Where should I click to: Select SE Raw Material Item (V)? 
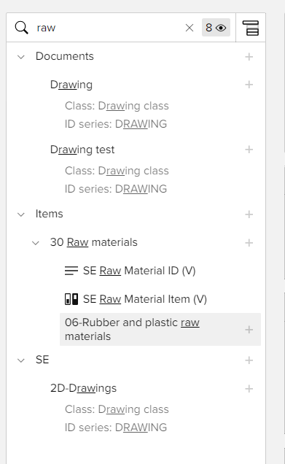tap(136, 299)
